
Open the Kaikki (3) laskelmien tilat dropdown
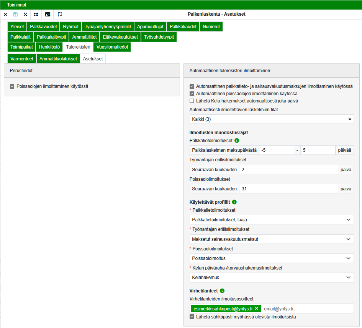click(x=272, y=119)
